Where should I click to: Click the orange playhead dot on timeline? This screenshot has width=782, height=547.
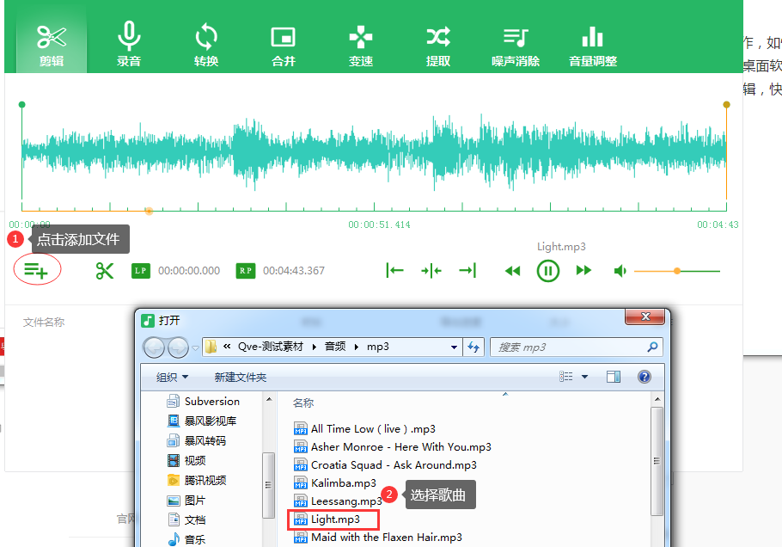149,211
